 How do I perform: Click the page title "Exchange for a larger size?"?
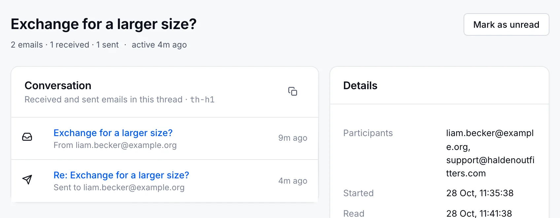(x=104, y=24)
